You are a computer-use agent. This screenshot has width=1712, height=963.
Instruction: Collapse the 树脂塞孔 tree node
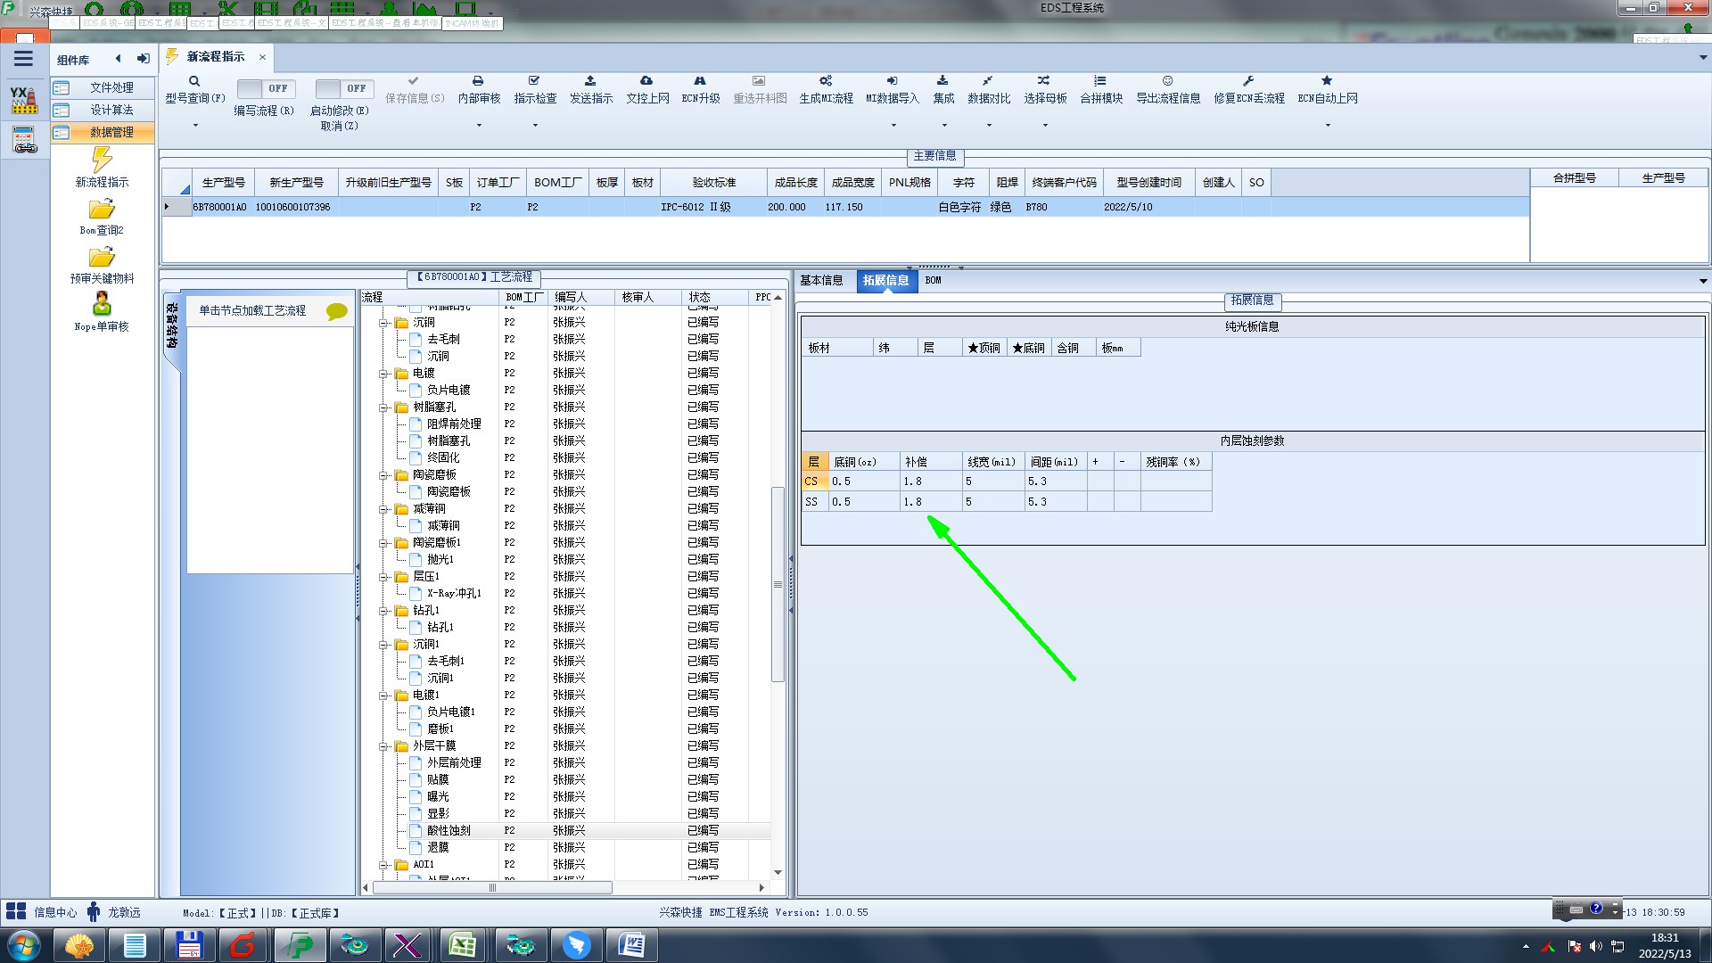click(x=383, y=407)
